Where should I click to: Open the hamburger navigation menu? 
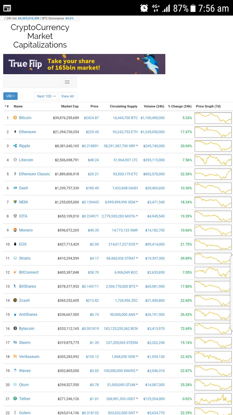click(67, 82)
